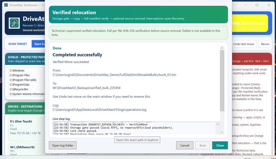Select C:\$Recycle.Bin entry
The height and width of the screenshot is (159, 276).
[x=19, y=89]
